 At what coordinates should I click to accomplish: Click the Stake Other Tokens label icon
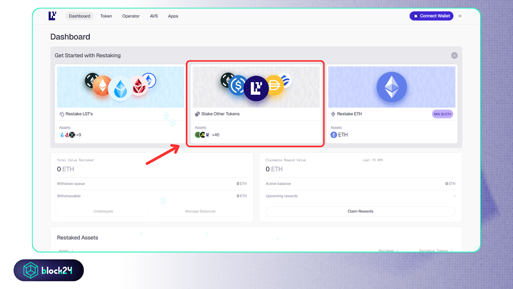197,114
